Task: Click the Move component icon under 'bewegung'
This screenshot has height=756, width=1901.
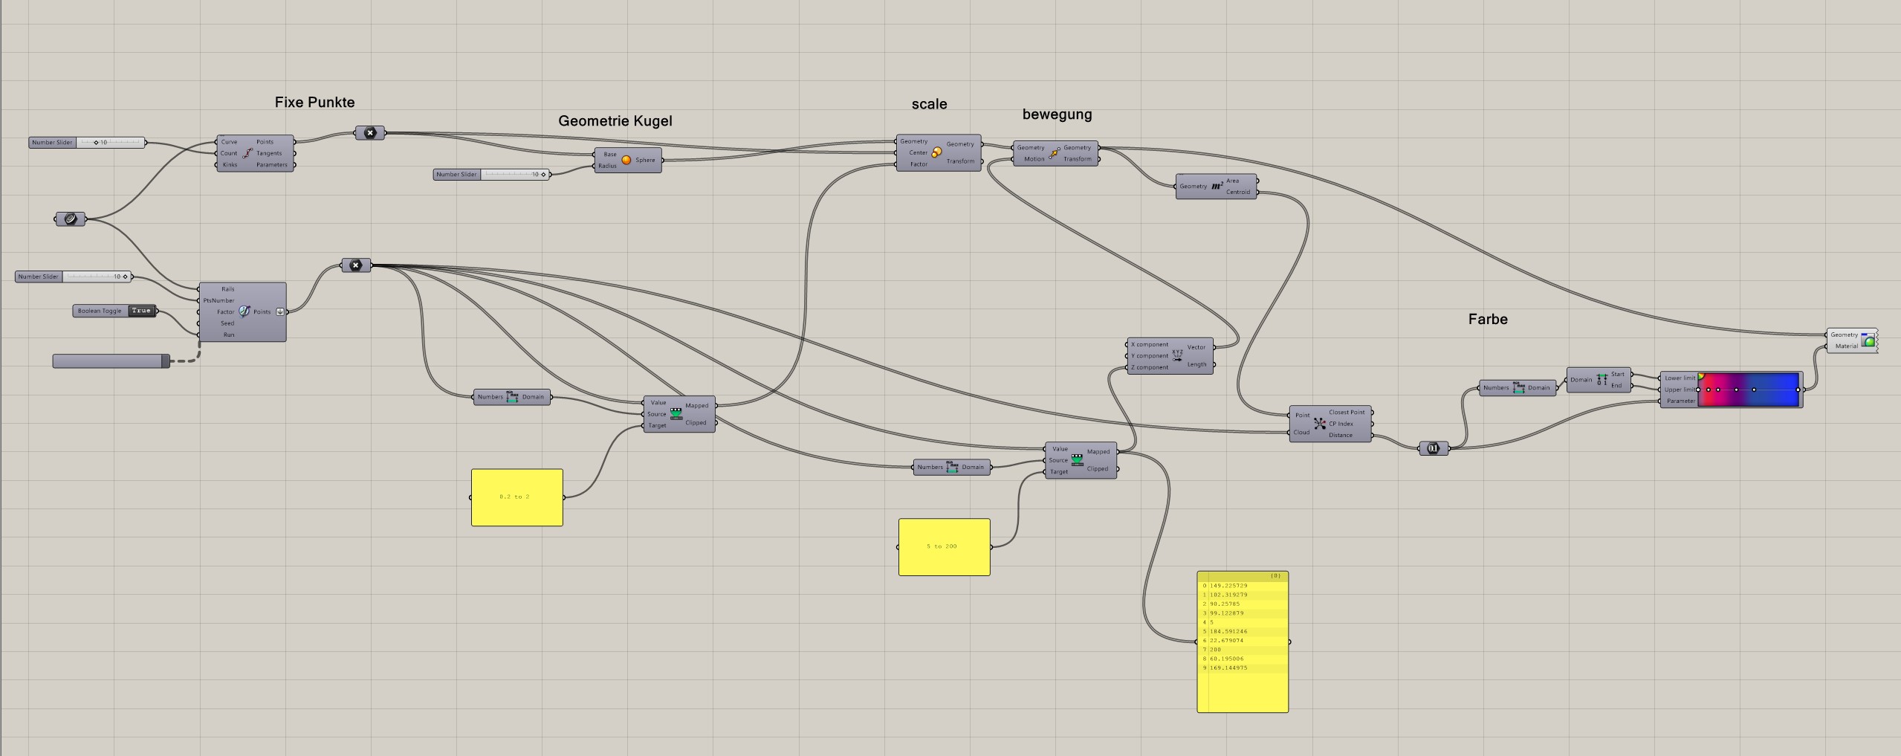Action: 1055,152
